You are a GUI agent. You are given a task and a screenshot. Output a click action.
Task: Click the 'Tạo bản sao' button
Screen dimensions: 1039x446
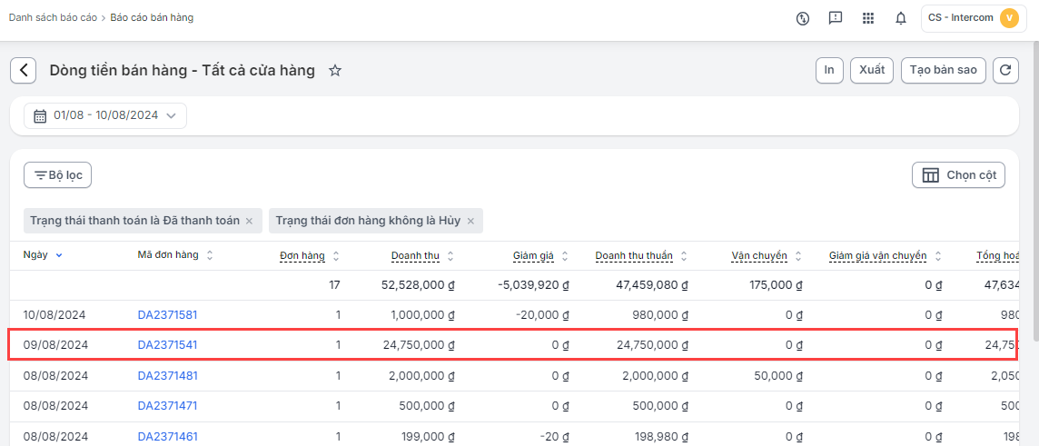(943, 70)
